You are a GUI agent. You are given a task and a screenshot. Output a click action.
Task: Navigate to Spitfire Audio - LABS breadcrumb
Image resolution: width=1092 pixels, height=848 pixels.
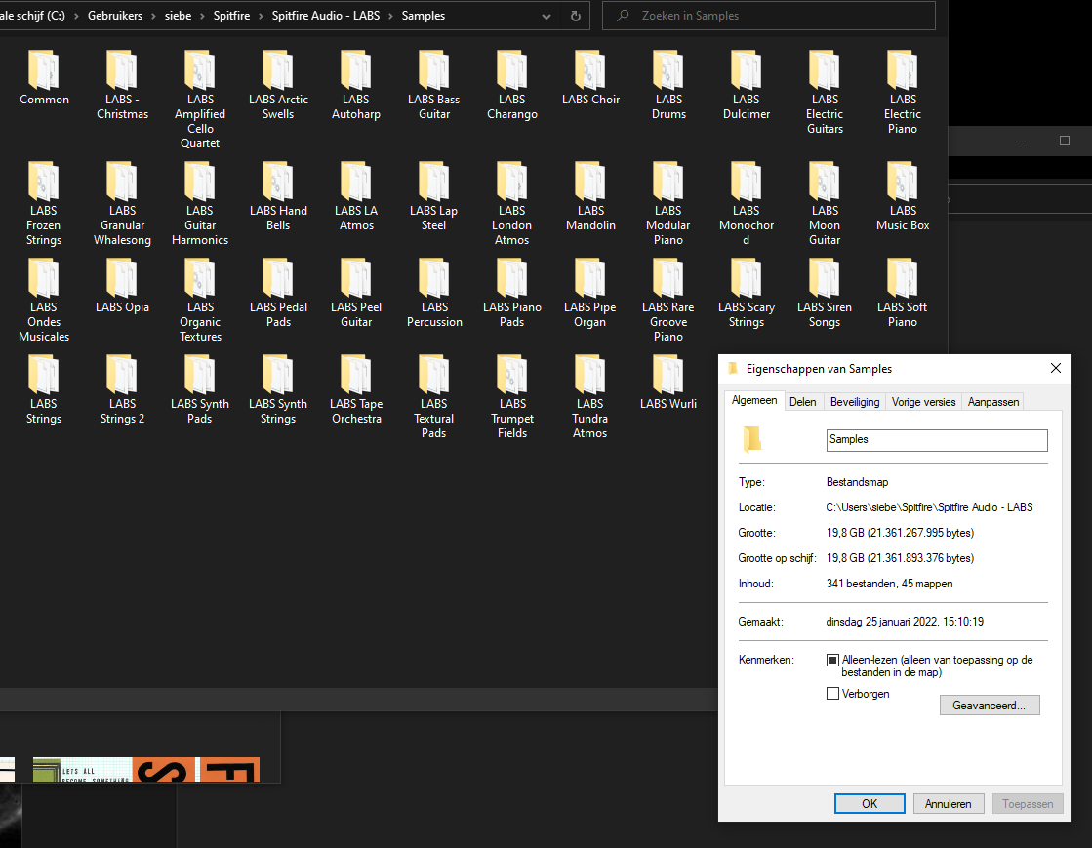click(x=325, y=16)
